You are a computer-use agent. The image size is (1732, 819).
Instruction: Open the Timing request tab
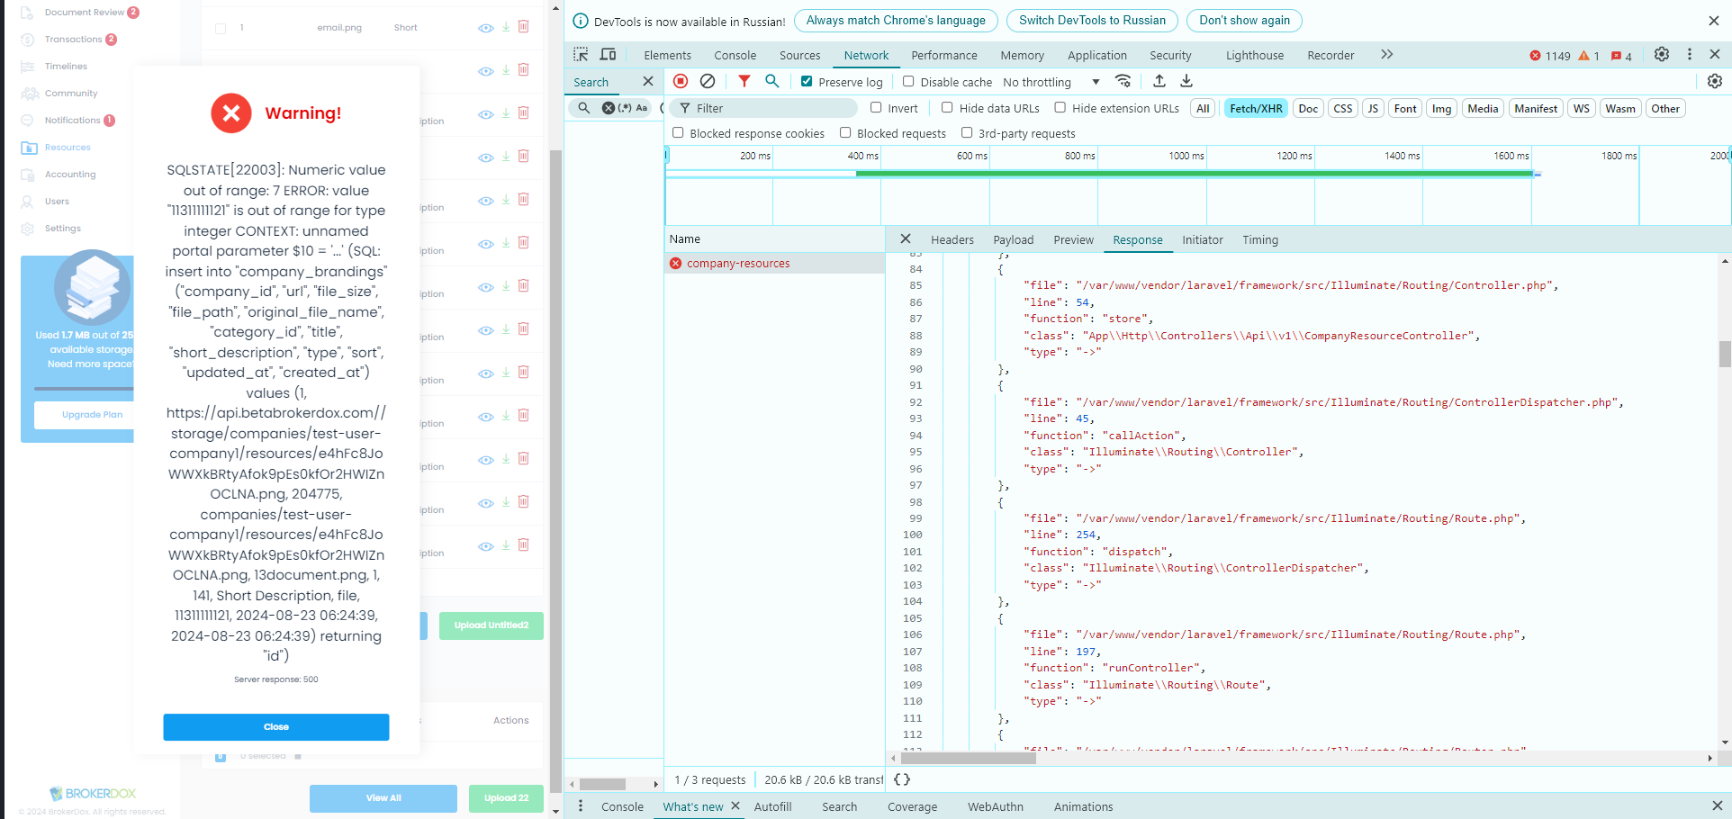tap(1260, 240)
